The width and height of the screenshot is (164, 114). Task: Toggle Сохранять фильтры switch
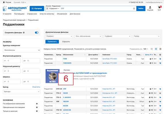37,33
